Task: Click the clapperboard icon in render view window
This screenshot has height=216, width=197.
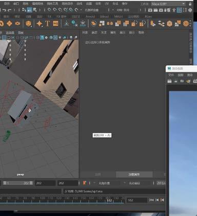Action: pos(169,81)
